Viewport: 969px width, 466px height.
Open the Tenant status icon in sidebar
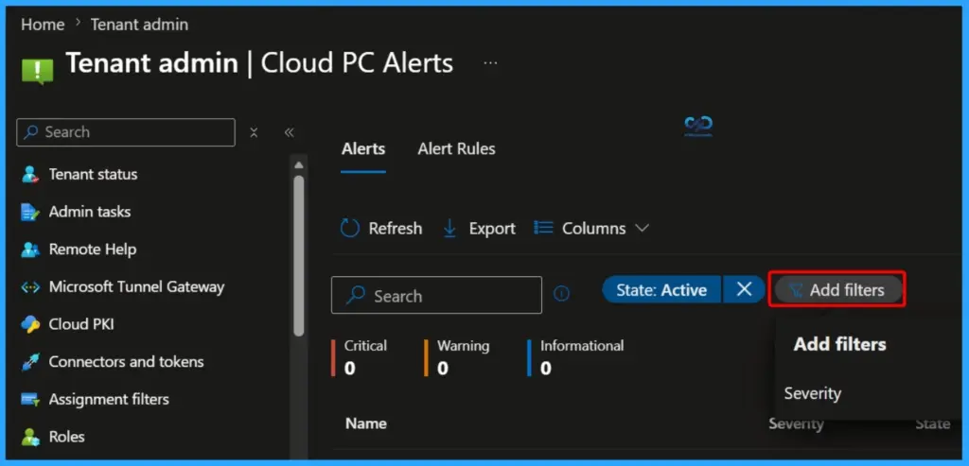click(30, 175)
